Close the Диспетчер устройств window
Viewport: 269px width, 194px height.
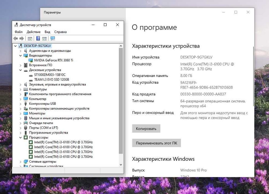tap(117, 25)
